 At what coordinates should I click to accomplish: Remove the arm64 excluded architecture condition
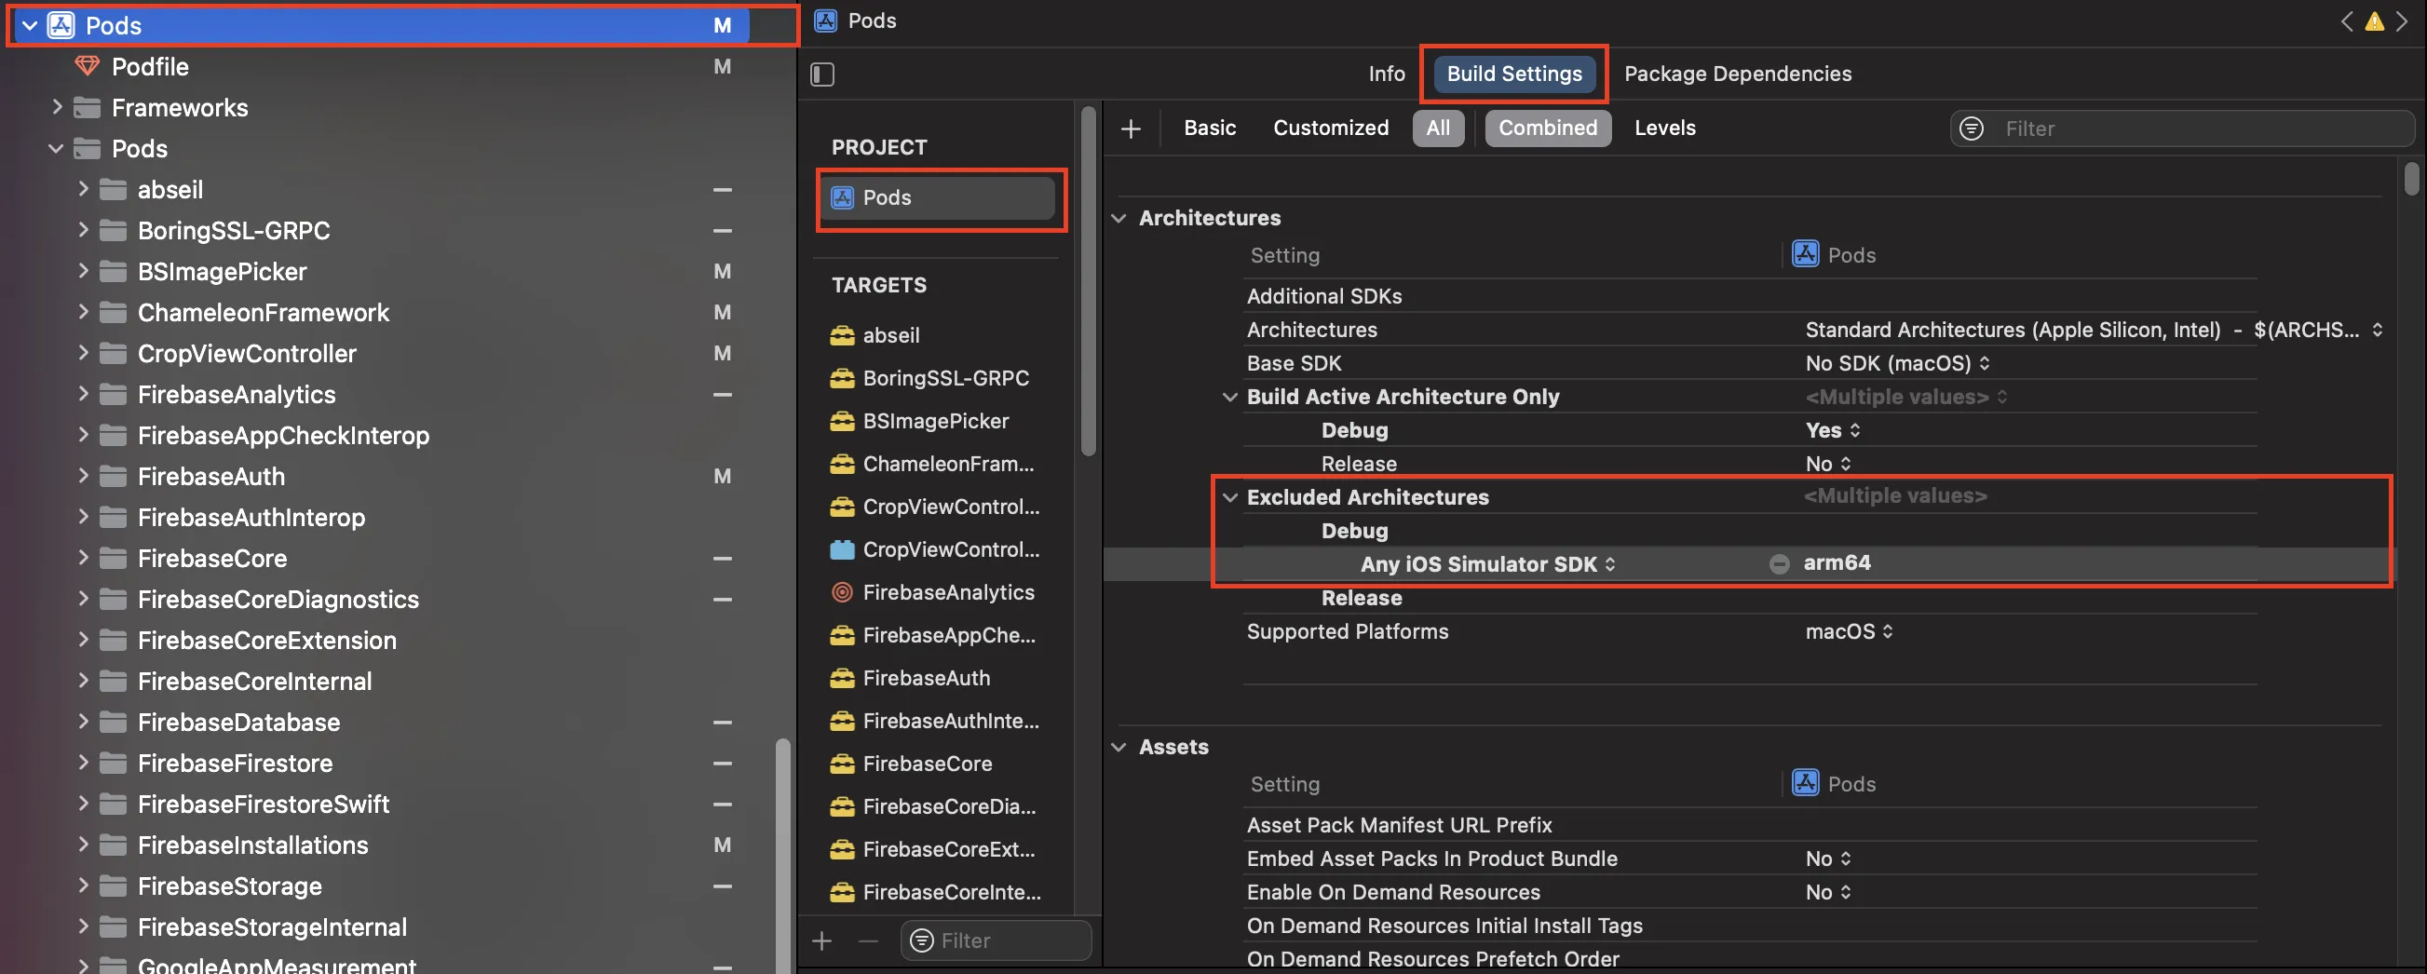(x=1779, y=563)
